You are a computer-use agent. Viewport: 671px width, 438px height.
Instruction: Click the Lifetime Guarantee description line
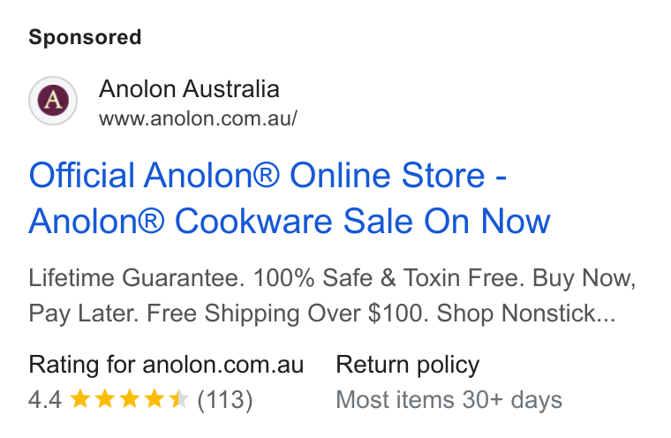(x=332, y=278)
